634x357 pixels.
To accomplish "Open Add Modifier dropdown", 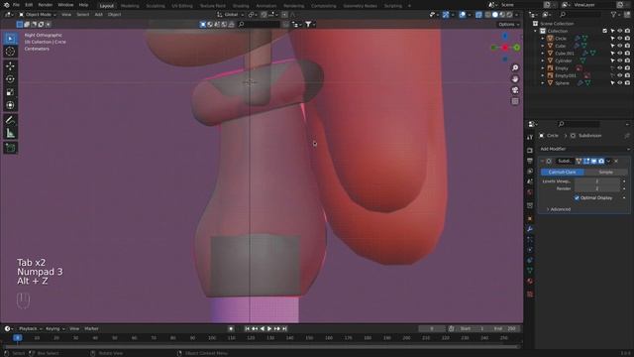I will 584,149.
